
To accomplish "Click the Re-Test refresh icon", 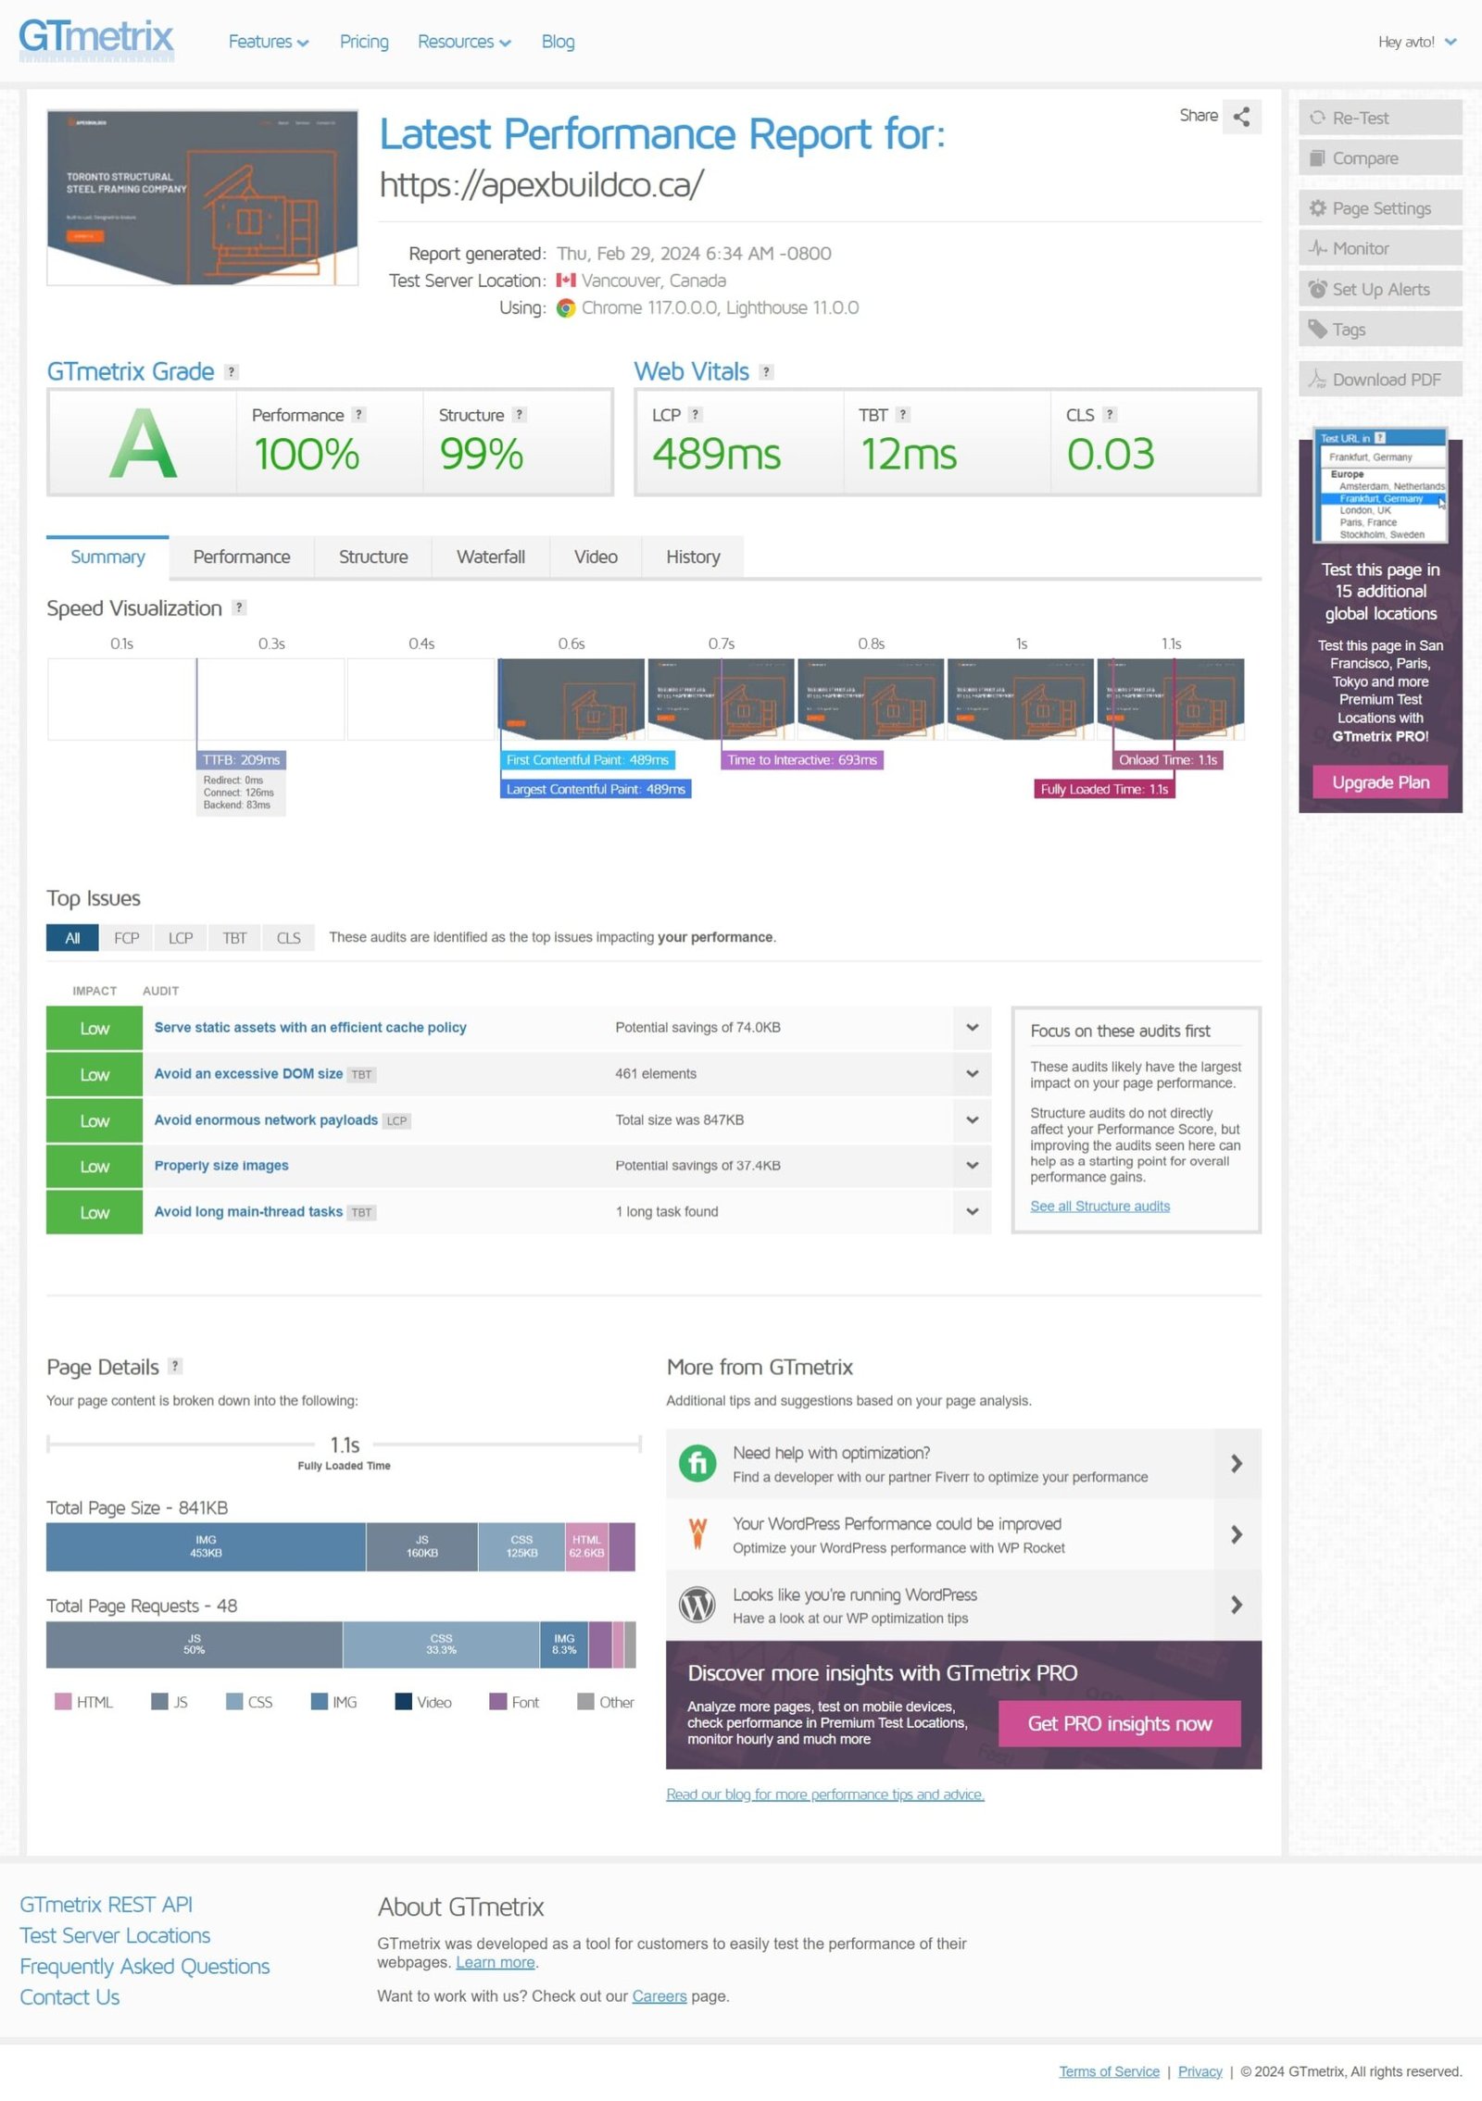I will pos(1317,118).
